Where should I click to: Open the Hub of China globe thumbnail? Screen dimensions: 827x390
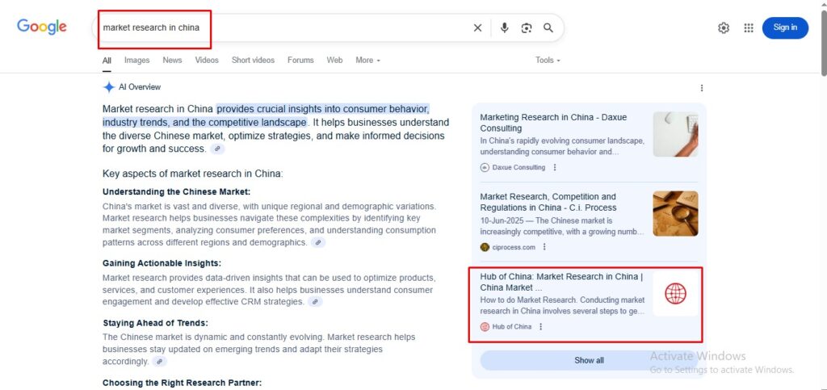[675, 294]
